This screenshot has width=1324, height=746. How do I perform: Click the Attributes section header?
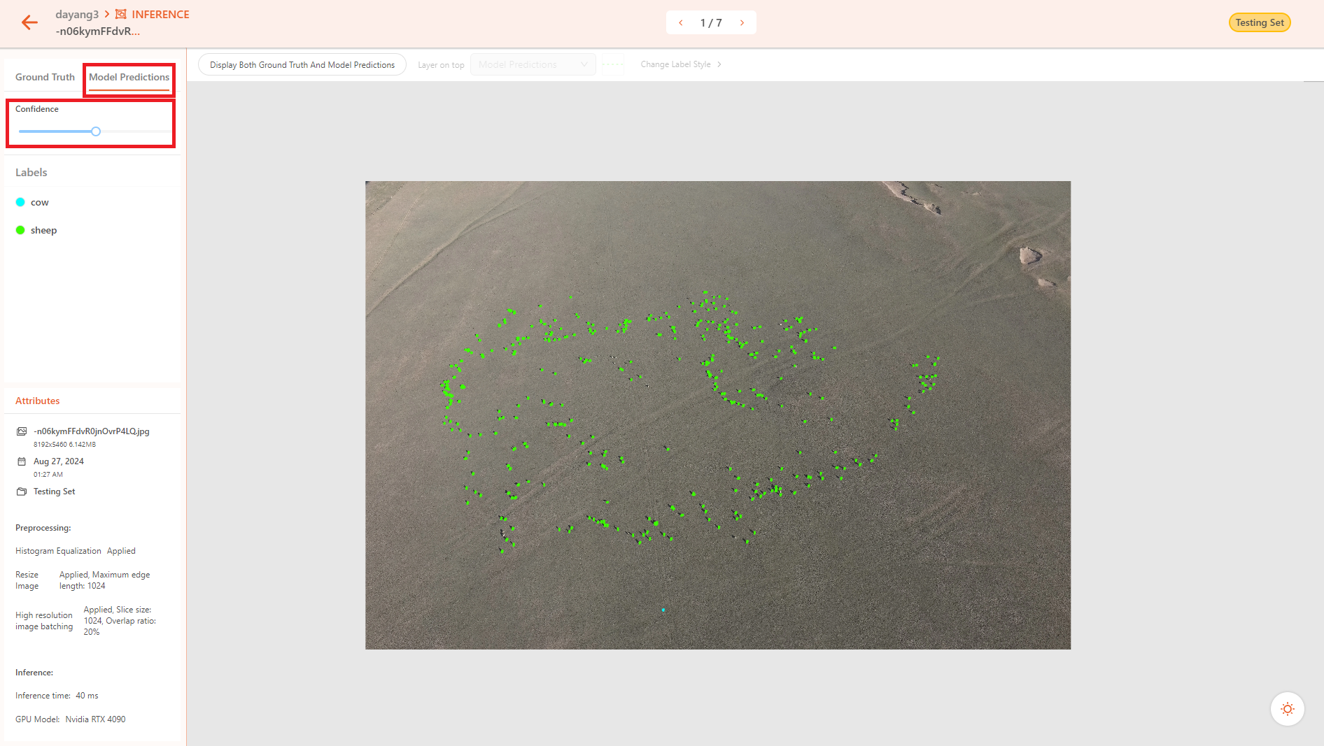(38, 401)
